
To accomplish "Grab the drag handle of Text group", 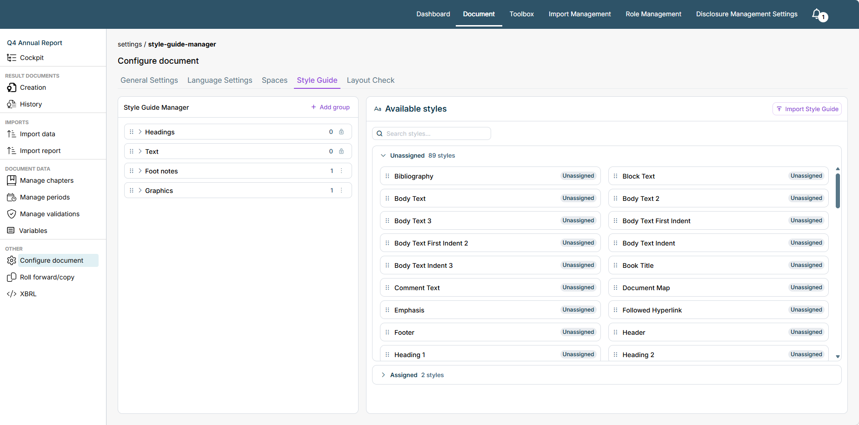I will [x=132, y=151].
